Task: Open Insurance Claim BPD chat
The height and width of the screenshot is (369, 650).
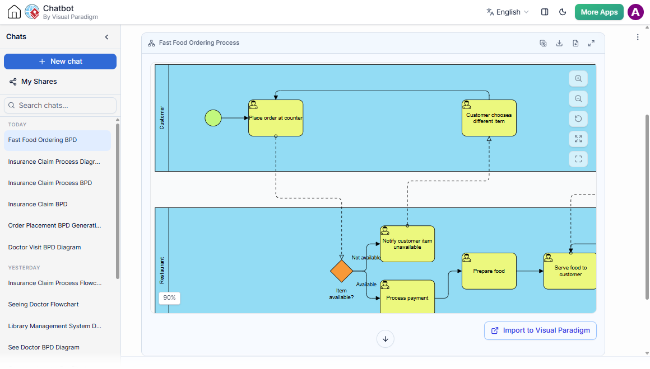Action: tap(57, 205)
